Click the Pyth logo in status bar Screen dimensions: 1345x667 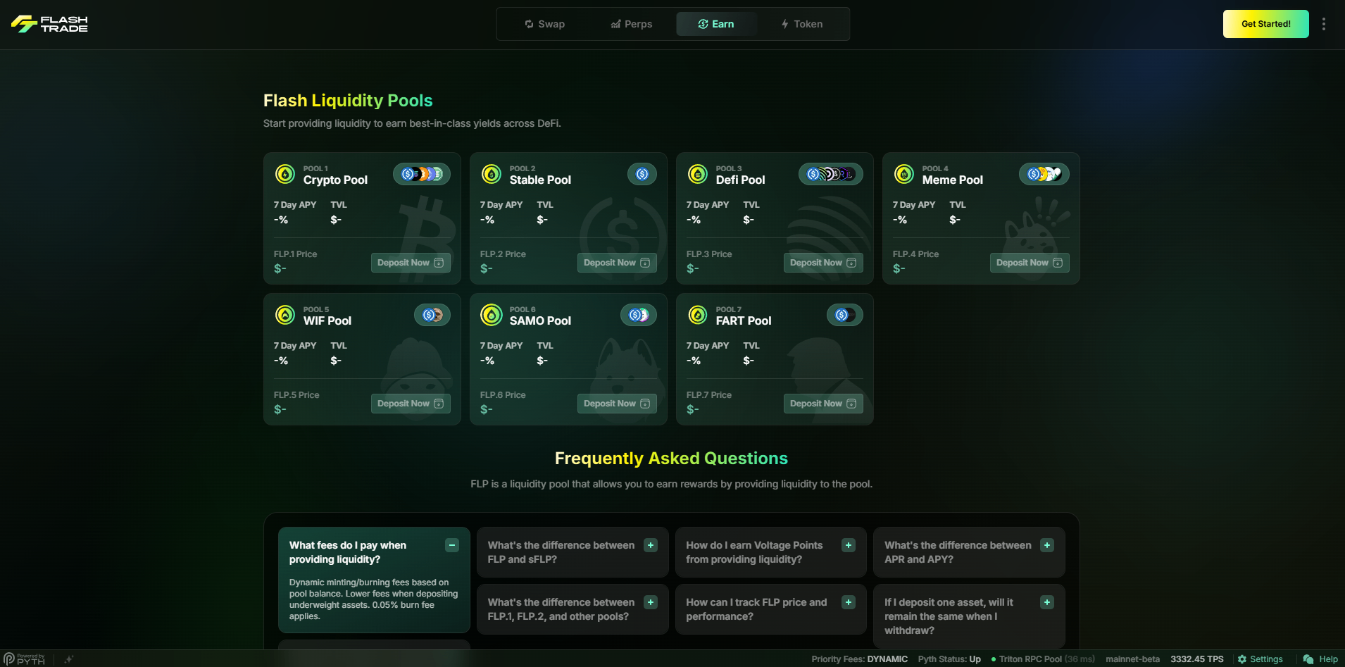coord(24,659)
